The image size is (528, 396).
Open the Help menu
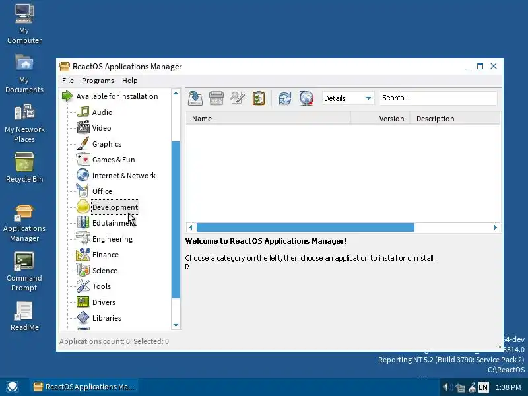click(129, 81)
